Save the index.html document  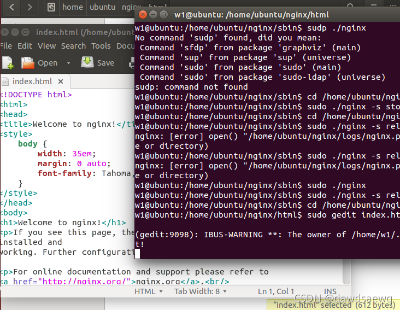[98, 63]
